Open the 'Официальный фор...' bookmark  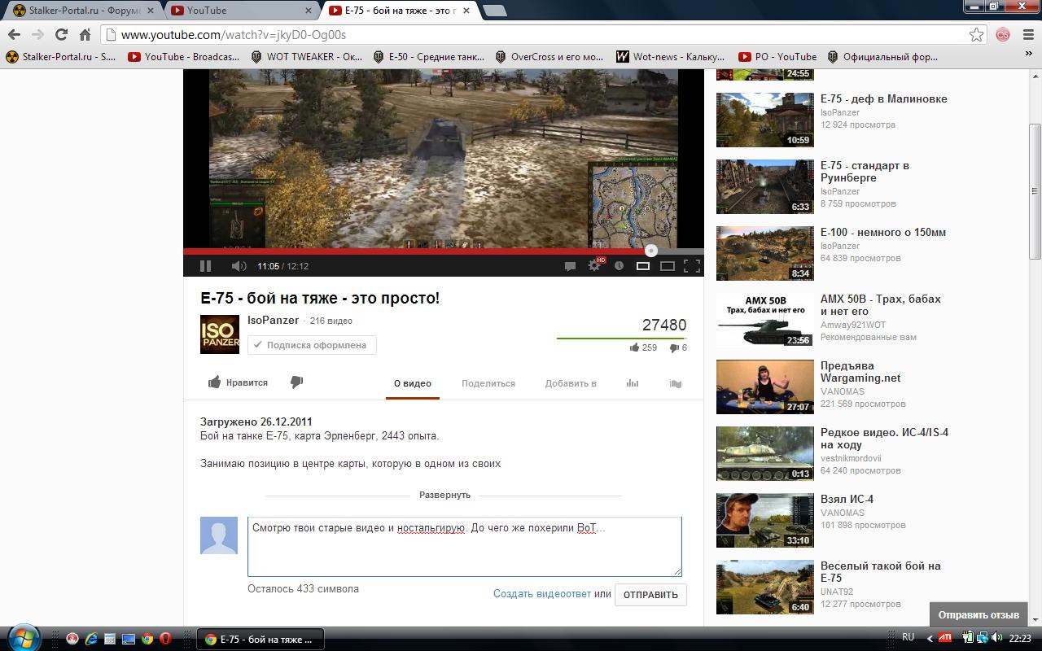(x=882, y=57)
